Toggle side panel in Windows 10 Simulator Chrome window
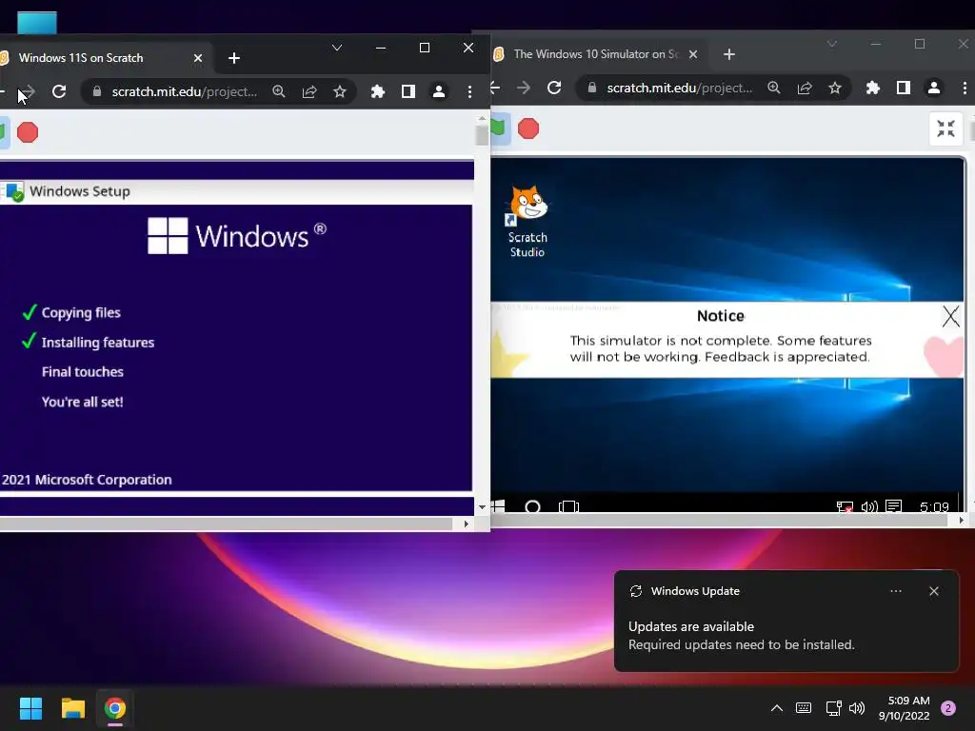 point(903,88)
